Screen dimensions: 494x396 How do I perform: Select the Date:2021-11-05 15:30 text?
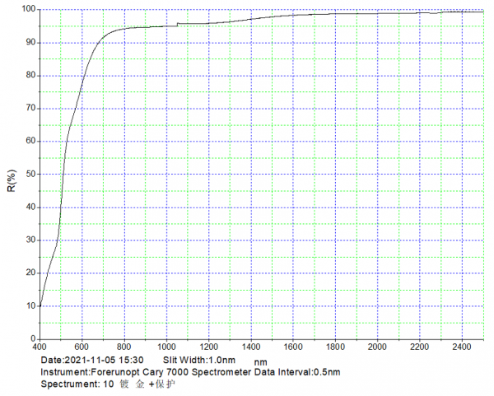(93, 361)
